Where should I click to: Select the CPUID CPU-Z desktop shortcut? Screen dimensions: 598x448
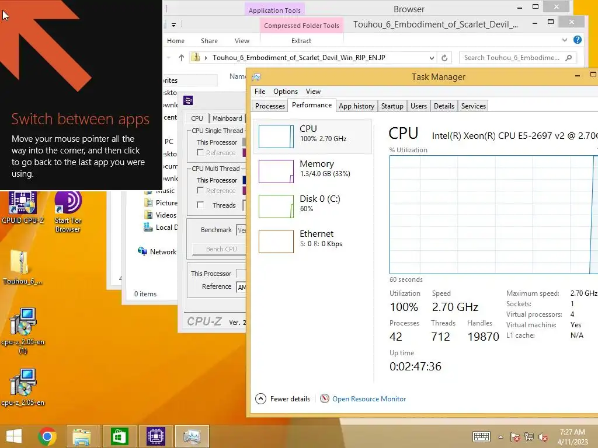tap(23, 208)
